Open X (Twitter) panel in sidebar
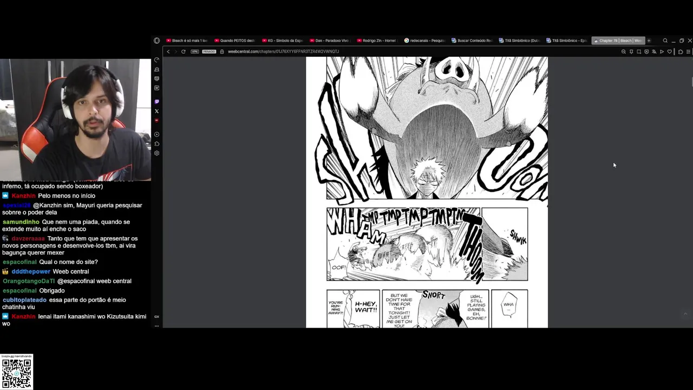Screen dimensions: 693x390 [157, 111]
